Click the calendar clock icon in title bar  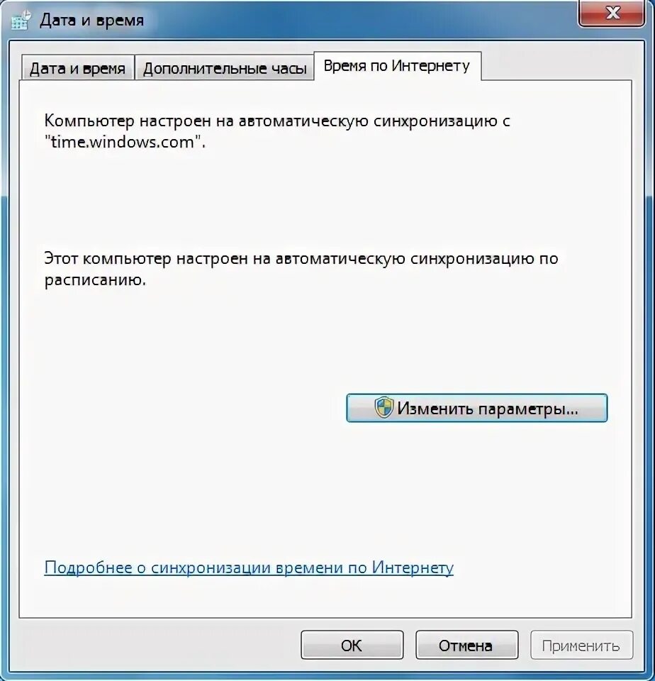pyautogui.click(x=21, y=20)
